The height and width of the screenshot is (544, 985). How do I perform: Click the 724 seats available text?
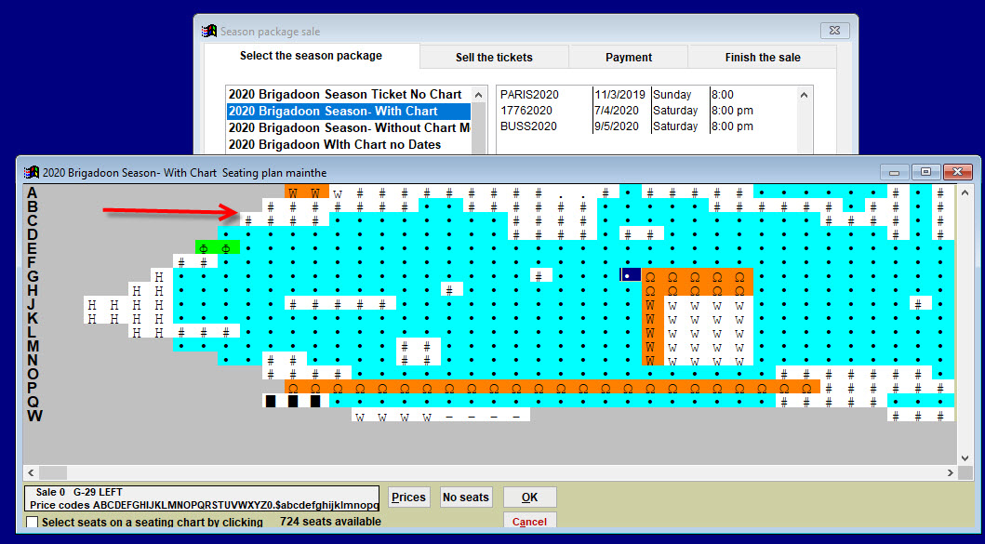click(330, 522)
